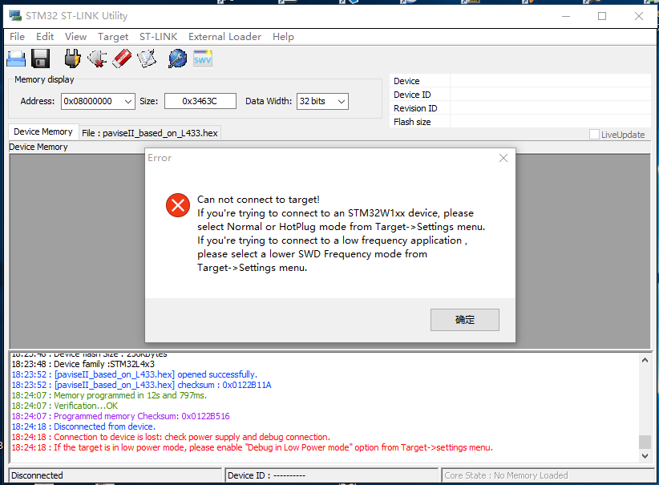Click the "Programmed memory Checksum: 0x0122B516" log line
Image resolution: width=659 pixels, height=485 pixels.
pos(120,417)
